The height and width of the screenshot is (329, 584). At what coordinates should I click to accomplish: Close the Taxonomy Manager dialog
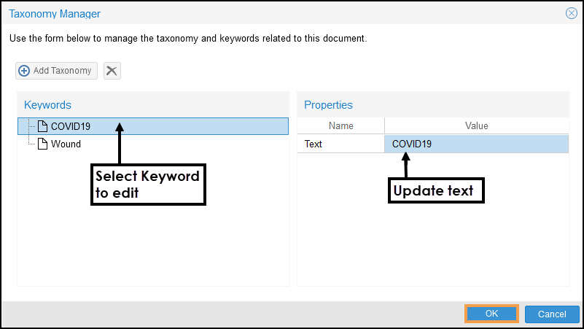pos(572,13)
